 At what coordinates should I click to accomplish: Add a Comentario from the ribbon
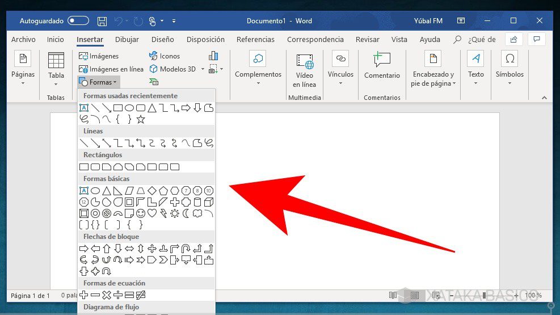(x=382, y=65)
